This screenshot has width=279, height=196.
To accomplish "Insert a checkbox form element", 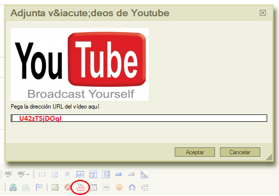I will [x=55, y=174].
